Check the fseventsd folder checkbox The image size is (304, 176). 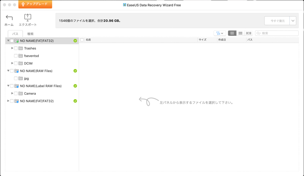pyautogui.click(x=16, y=56)
